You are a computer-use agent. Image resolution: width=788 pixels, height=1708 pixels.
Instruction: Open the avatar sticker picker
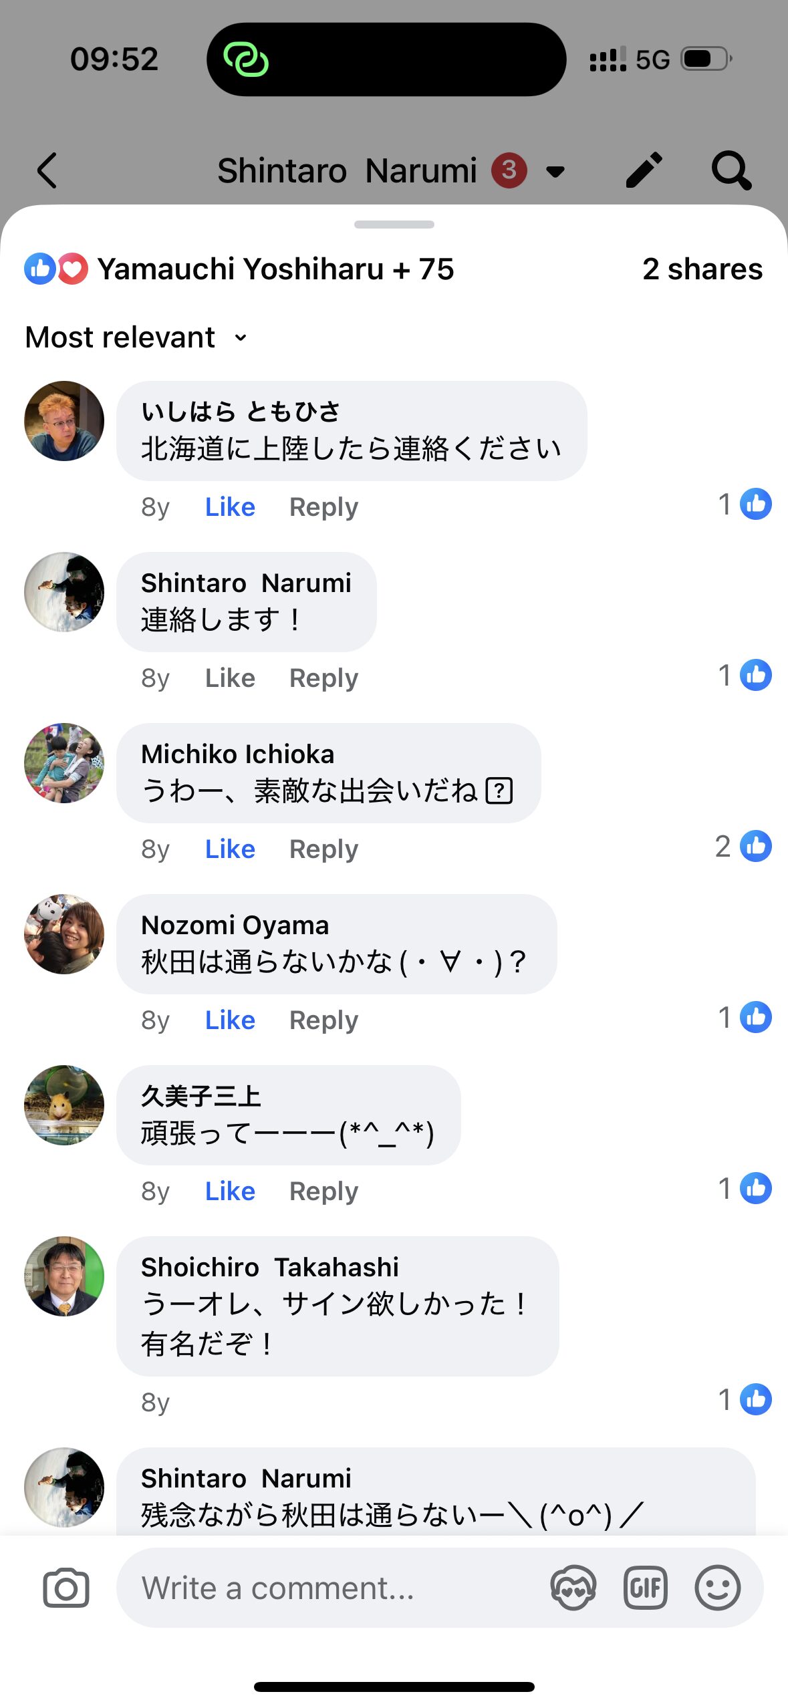click(573, 1588)
